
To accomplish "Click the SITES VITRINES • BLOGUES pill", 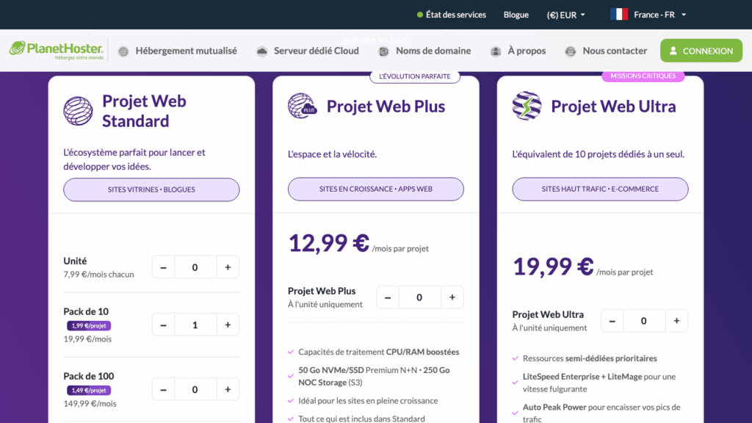I will pyautogui.click(x=151, y=189).
